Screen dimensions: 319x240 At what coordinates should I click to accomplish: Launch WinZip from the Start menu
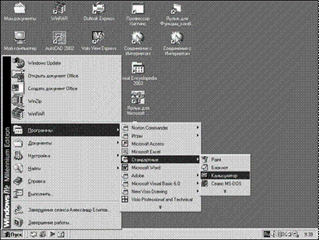point(67,101)
